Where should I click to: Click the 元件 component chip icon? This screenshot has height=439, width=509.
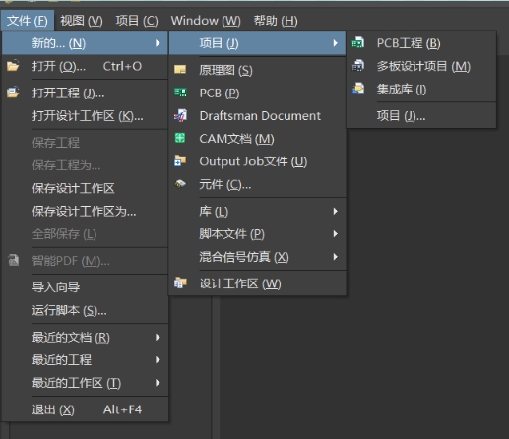point(180,184)
